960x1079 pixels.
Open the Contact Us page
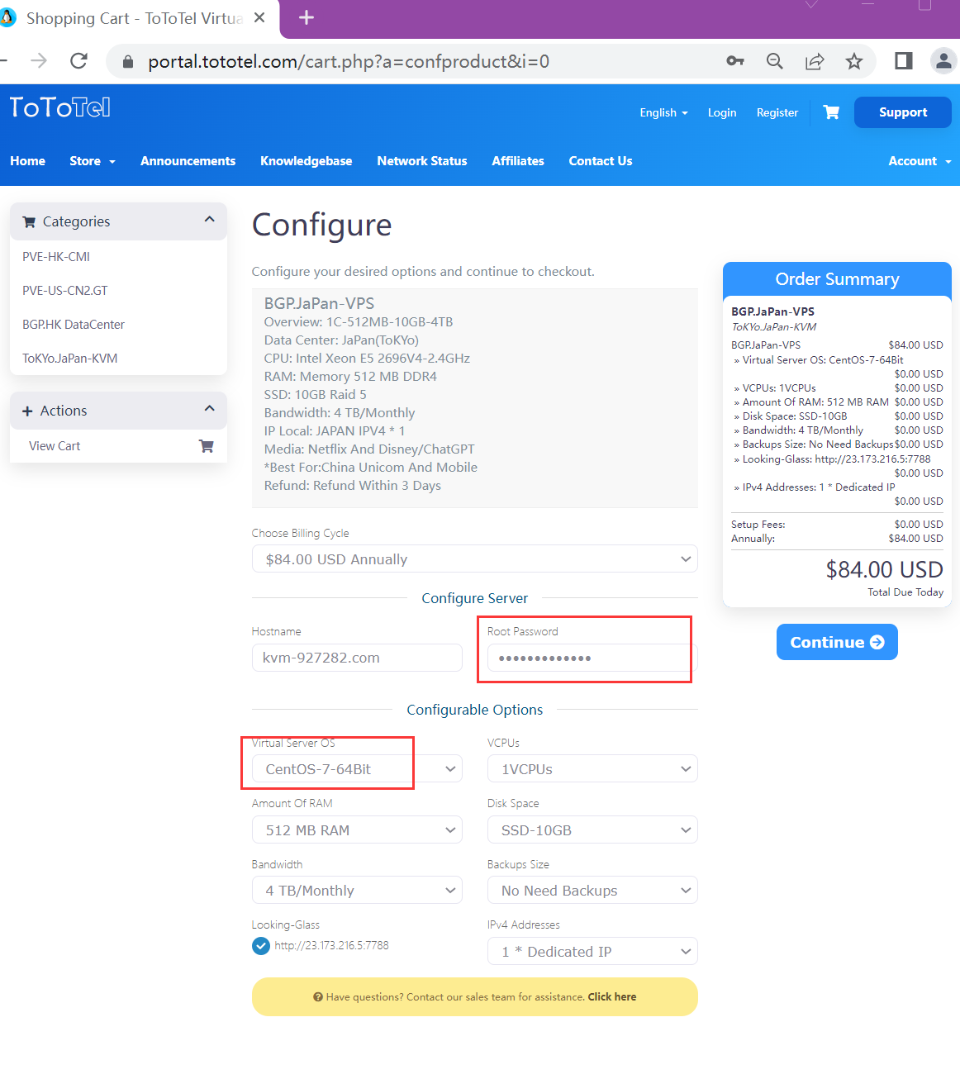pos(601,161)
